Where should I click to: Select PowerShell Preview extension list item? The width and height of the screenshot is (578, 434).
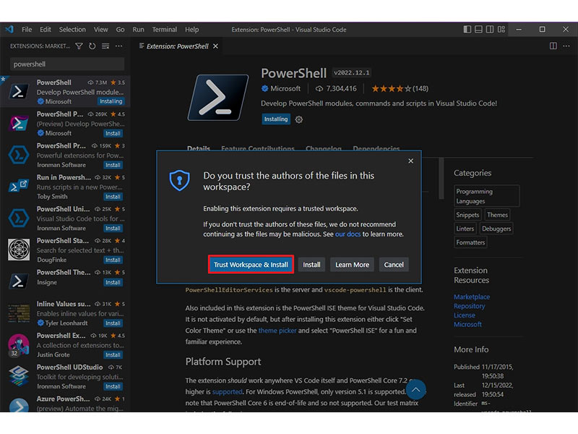pyautogui.click(x=66, y=123)
